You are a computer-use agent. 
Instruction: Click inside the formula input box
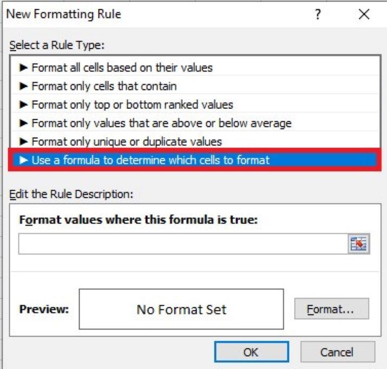click(181, 244)
